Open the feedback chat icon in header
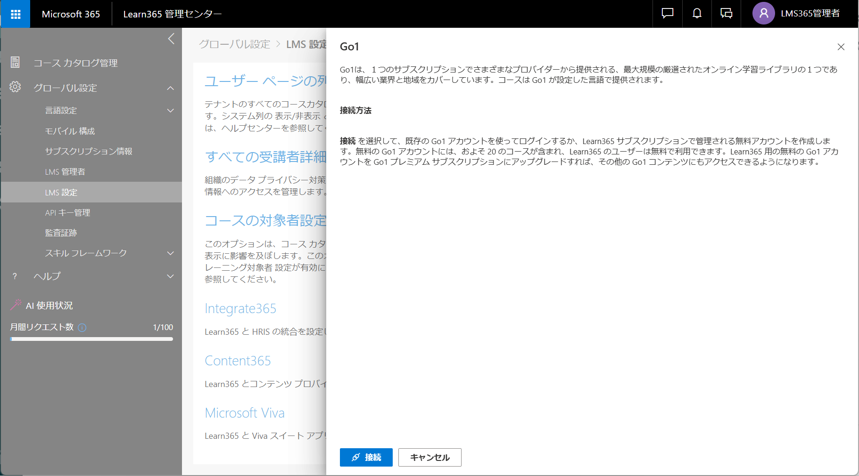The width and height of the screenshot is (859, 476). [x=668, y=14]
